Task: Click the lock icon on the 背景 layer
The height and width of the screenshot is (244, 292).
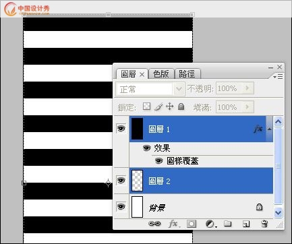Action: pos(259,207)
